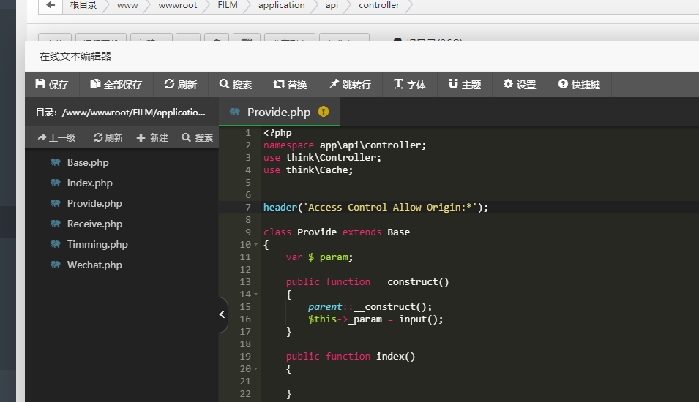Open Timming.php in the file tree

(97, 244)
